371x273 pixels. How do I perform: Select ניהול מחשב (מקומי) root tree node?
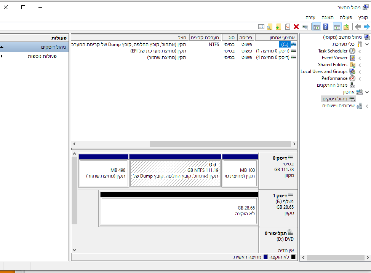[342, 37]
